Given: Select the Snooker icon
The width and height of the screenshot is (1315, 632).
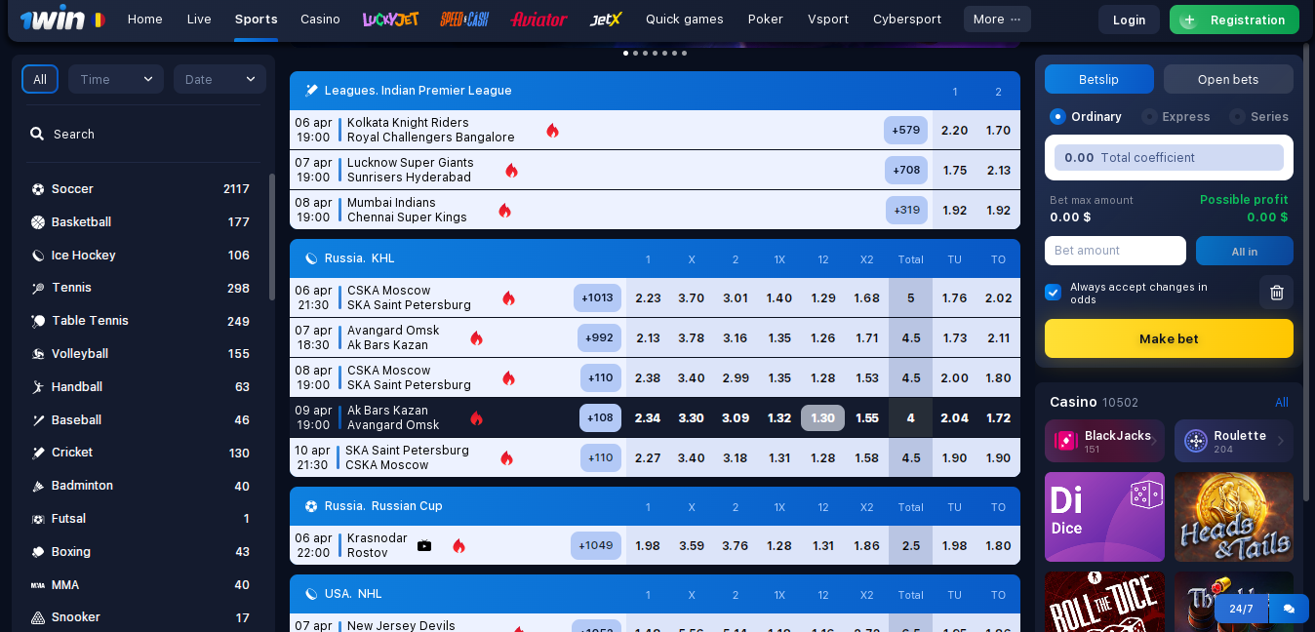Looking at the screenshot, I should click(38, 617).
